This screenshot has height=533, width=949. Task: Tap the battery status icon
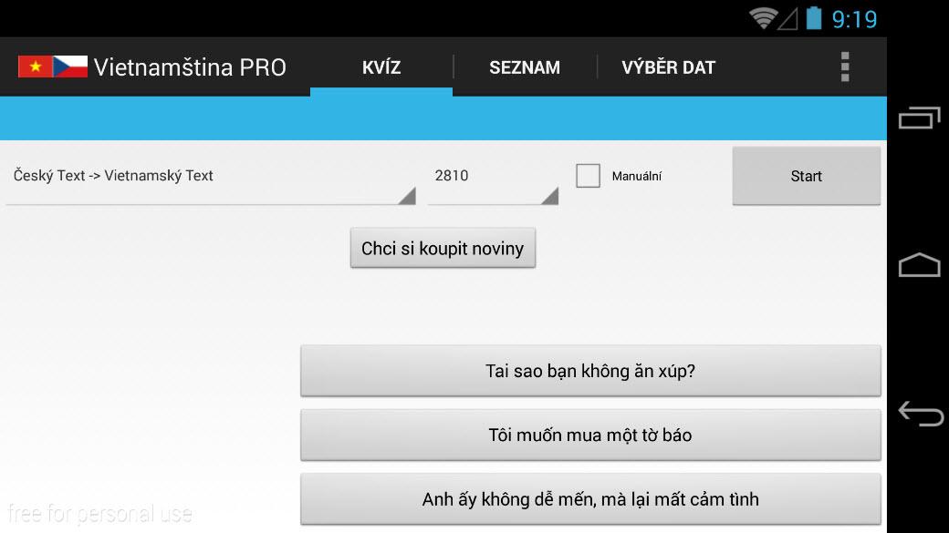pos(814,18)
